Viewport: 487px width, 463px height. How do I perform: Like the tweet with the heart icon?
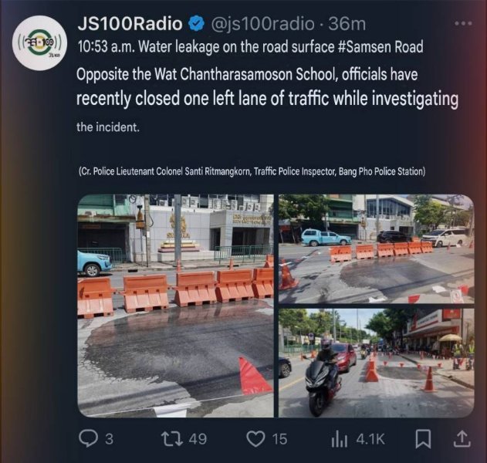coord(255,439)
